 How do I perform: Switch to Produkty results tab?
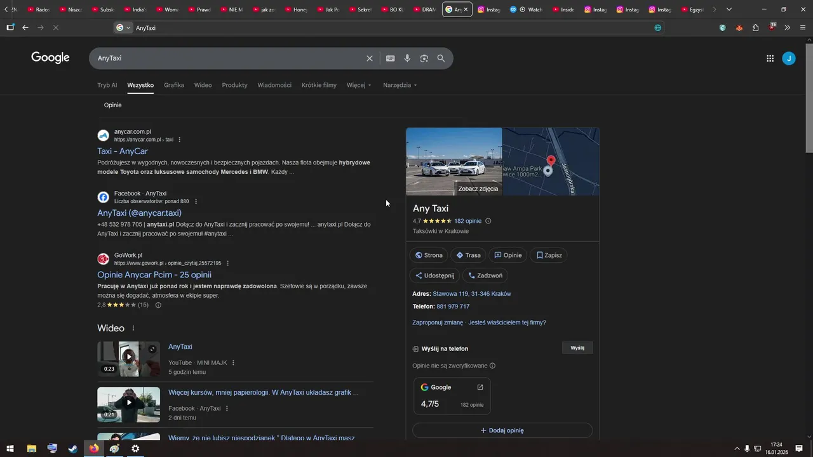click(234, 85)
